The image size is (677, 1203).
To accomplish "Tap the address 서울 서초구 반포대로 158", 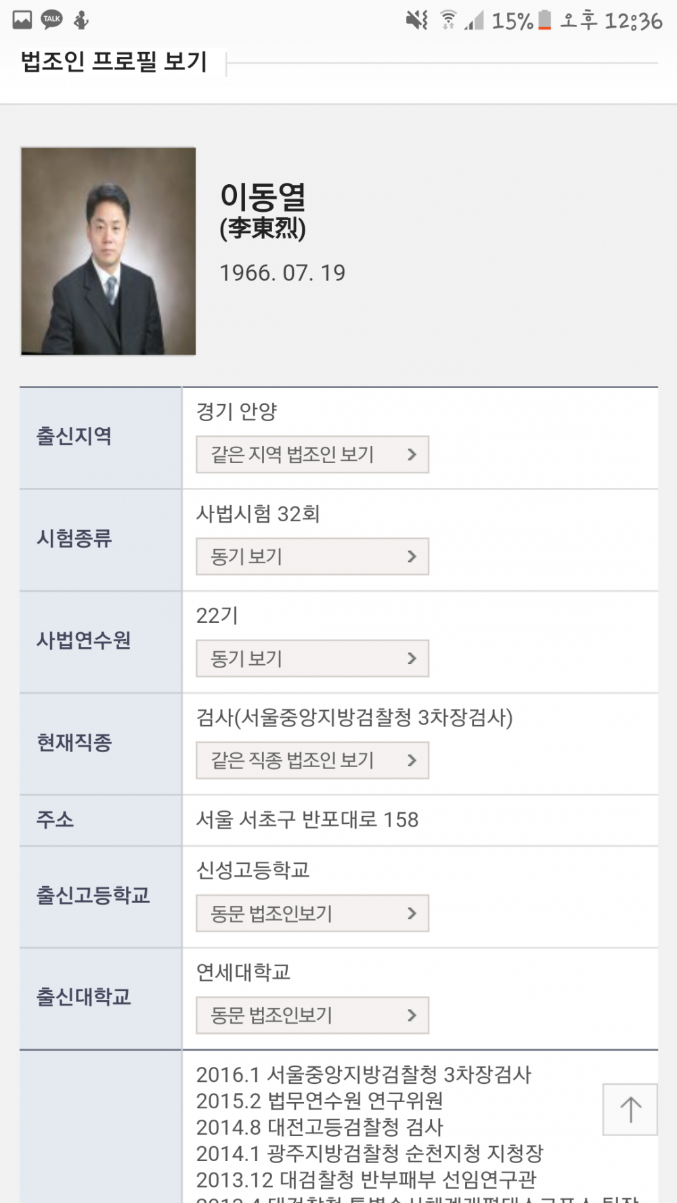I will click(x=307, y=820).
